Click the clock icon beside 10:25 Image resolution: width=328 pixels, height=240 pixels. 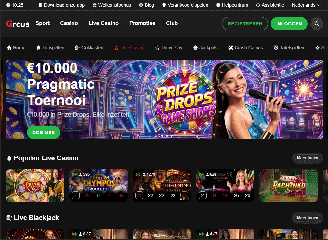[8, 5]
